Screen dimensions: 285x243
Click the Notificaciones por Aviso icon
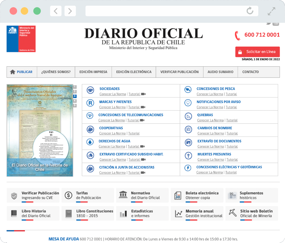188,103
